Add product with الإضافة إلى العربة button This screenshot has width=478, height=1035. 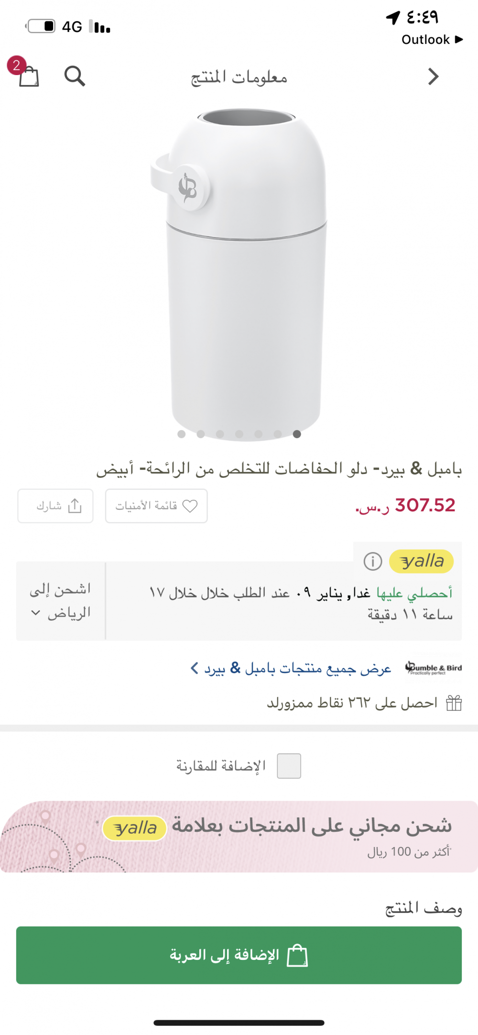pos(239,955)
